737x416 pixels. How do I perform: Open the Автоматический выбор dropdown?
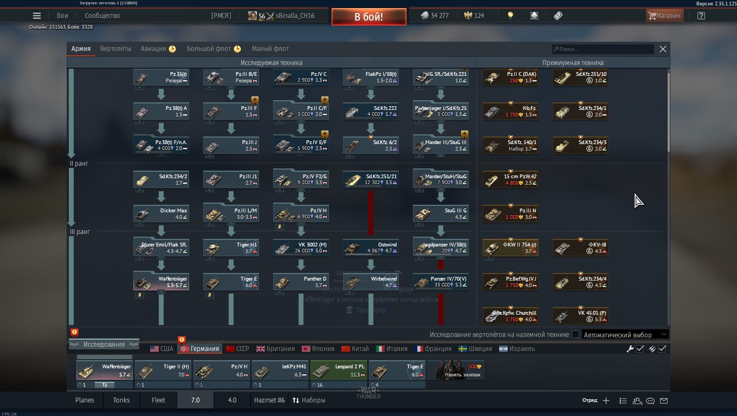point(625,335)
